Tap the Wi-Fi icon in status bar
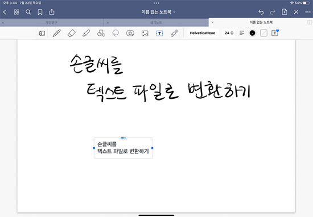313x217 pixels. coord(292,3)
